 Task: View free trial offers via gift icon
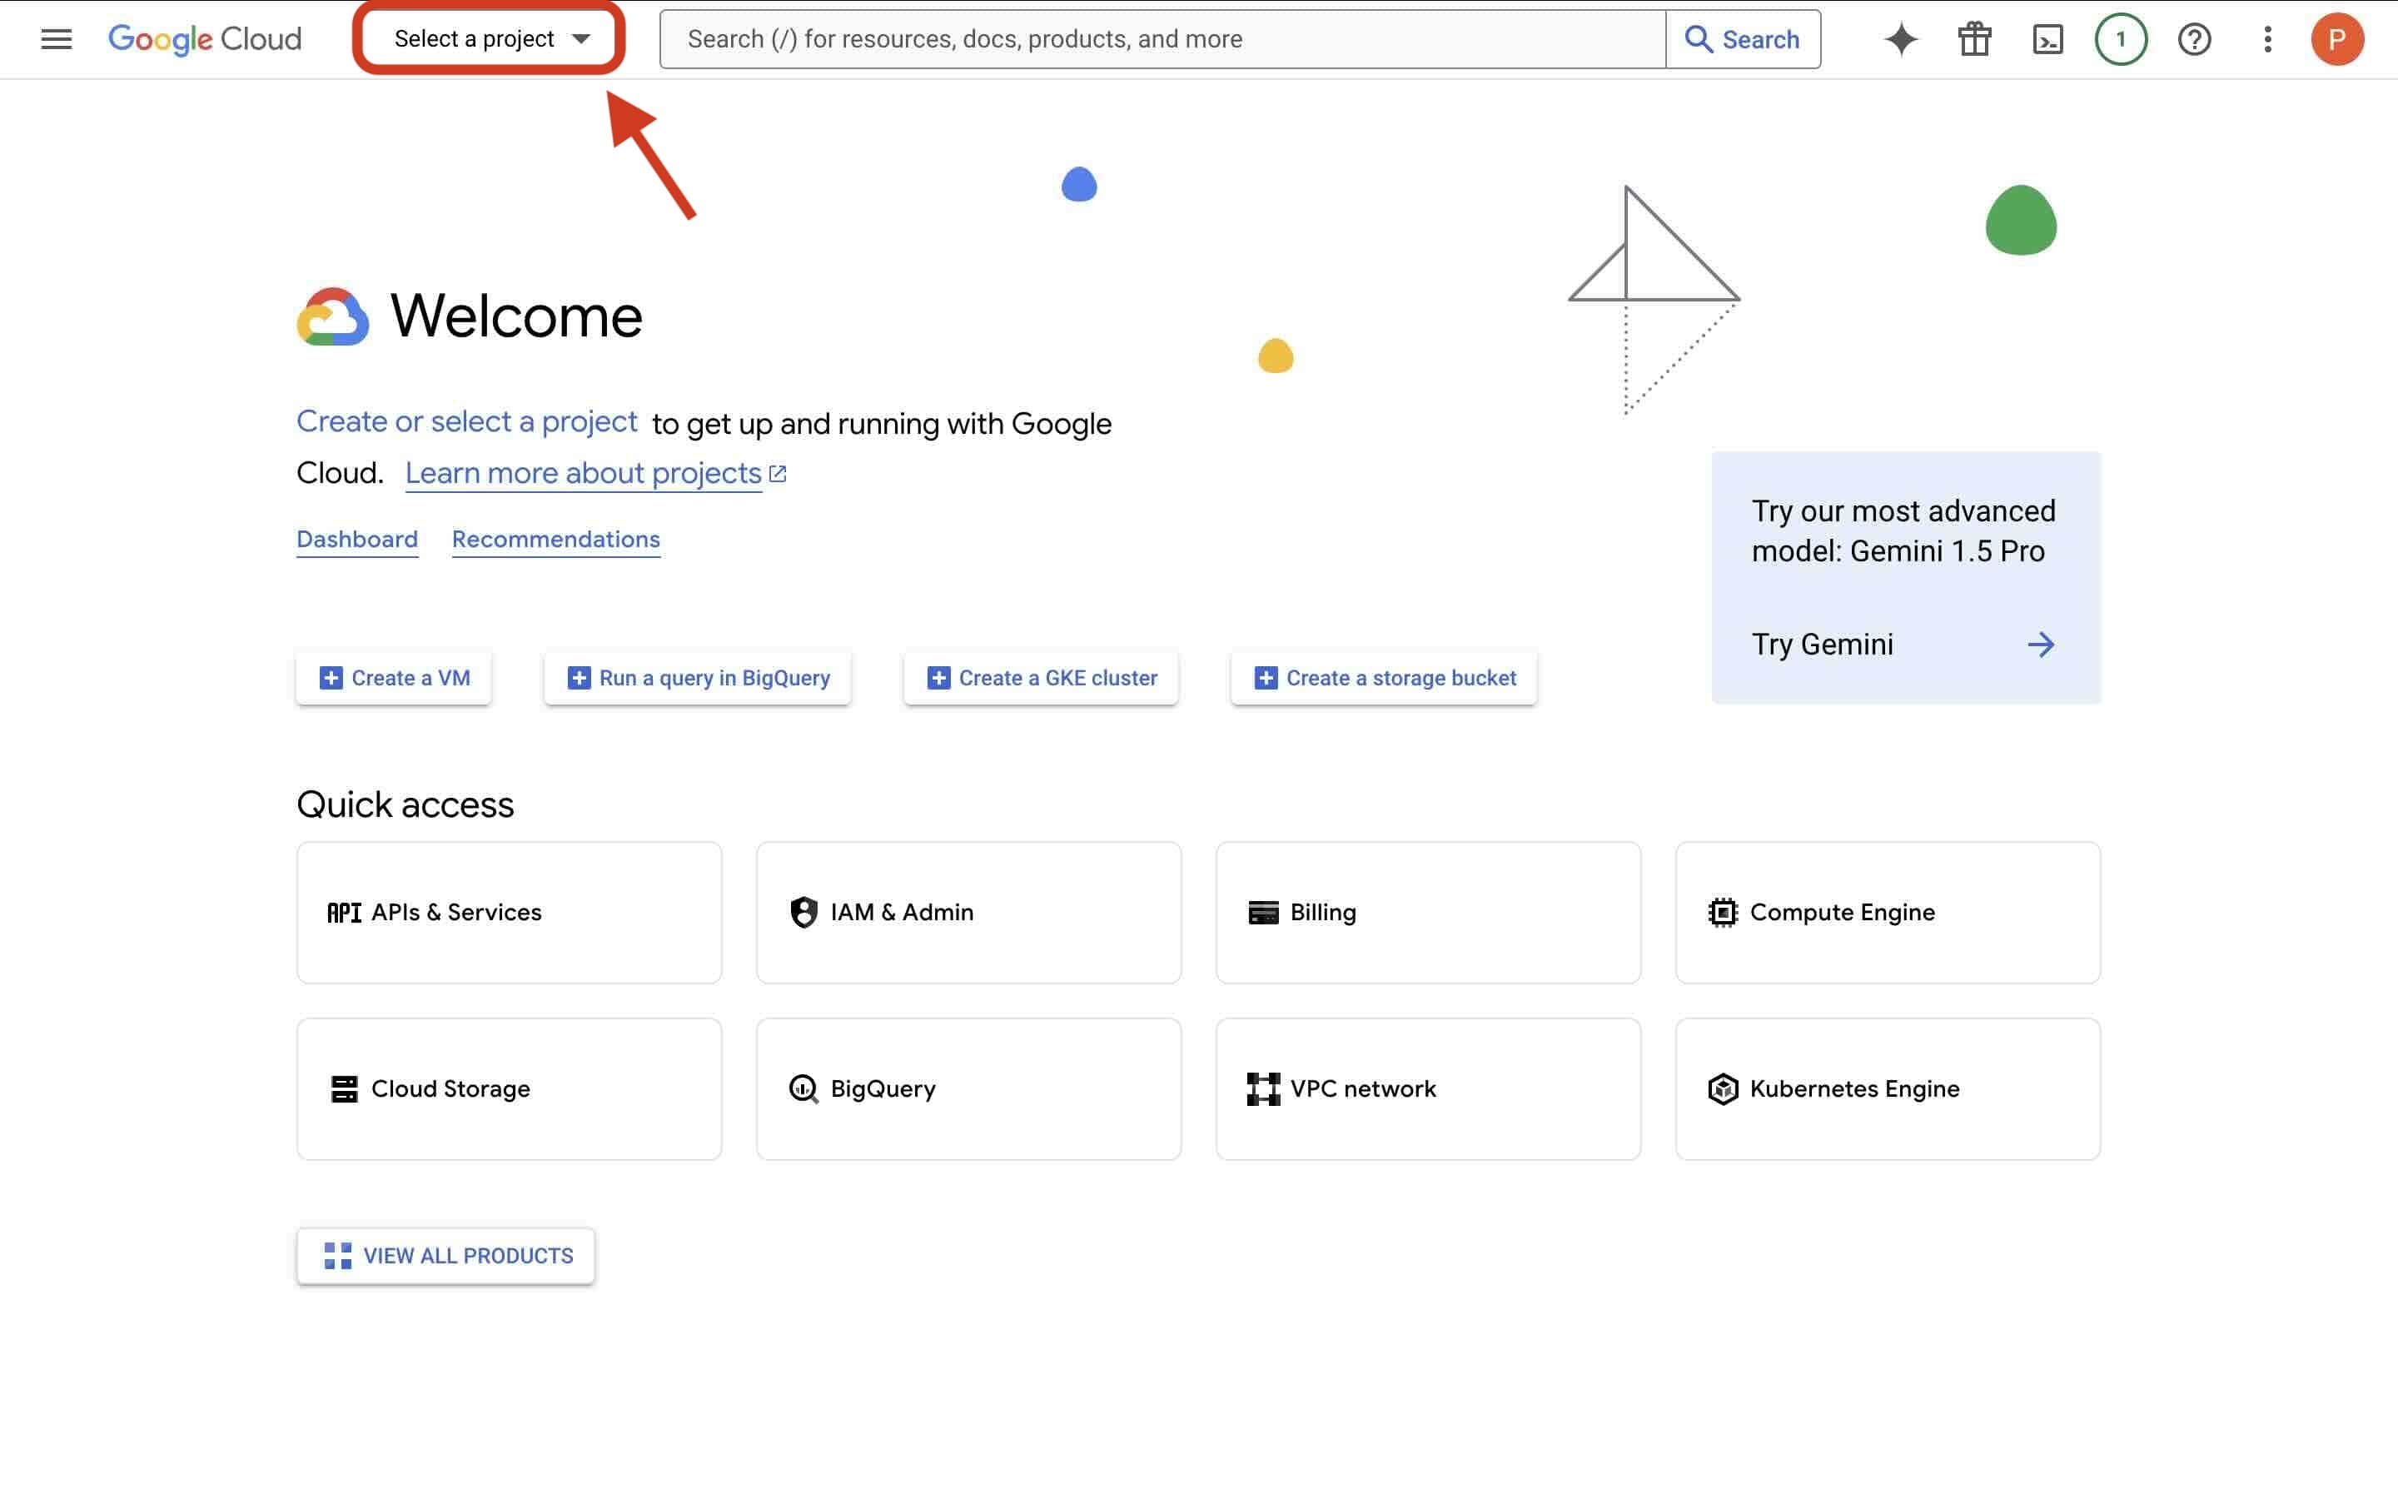coord(1973,38)
